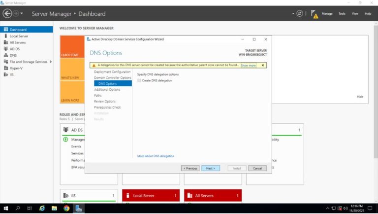Launch Internet Explorer from the taskbar
378x214 pixels.
tap(42, 208)
